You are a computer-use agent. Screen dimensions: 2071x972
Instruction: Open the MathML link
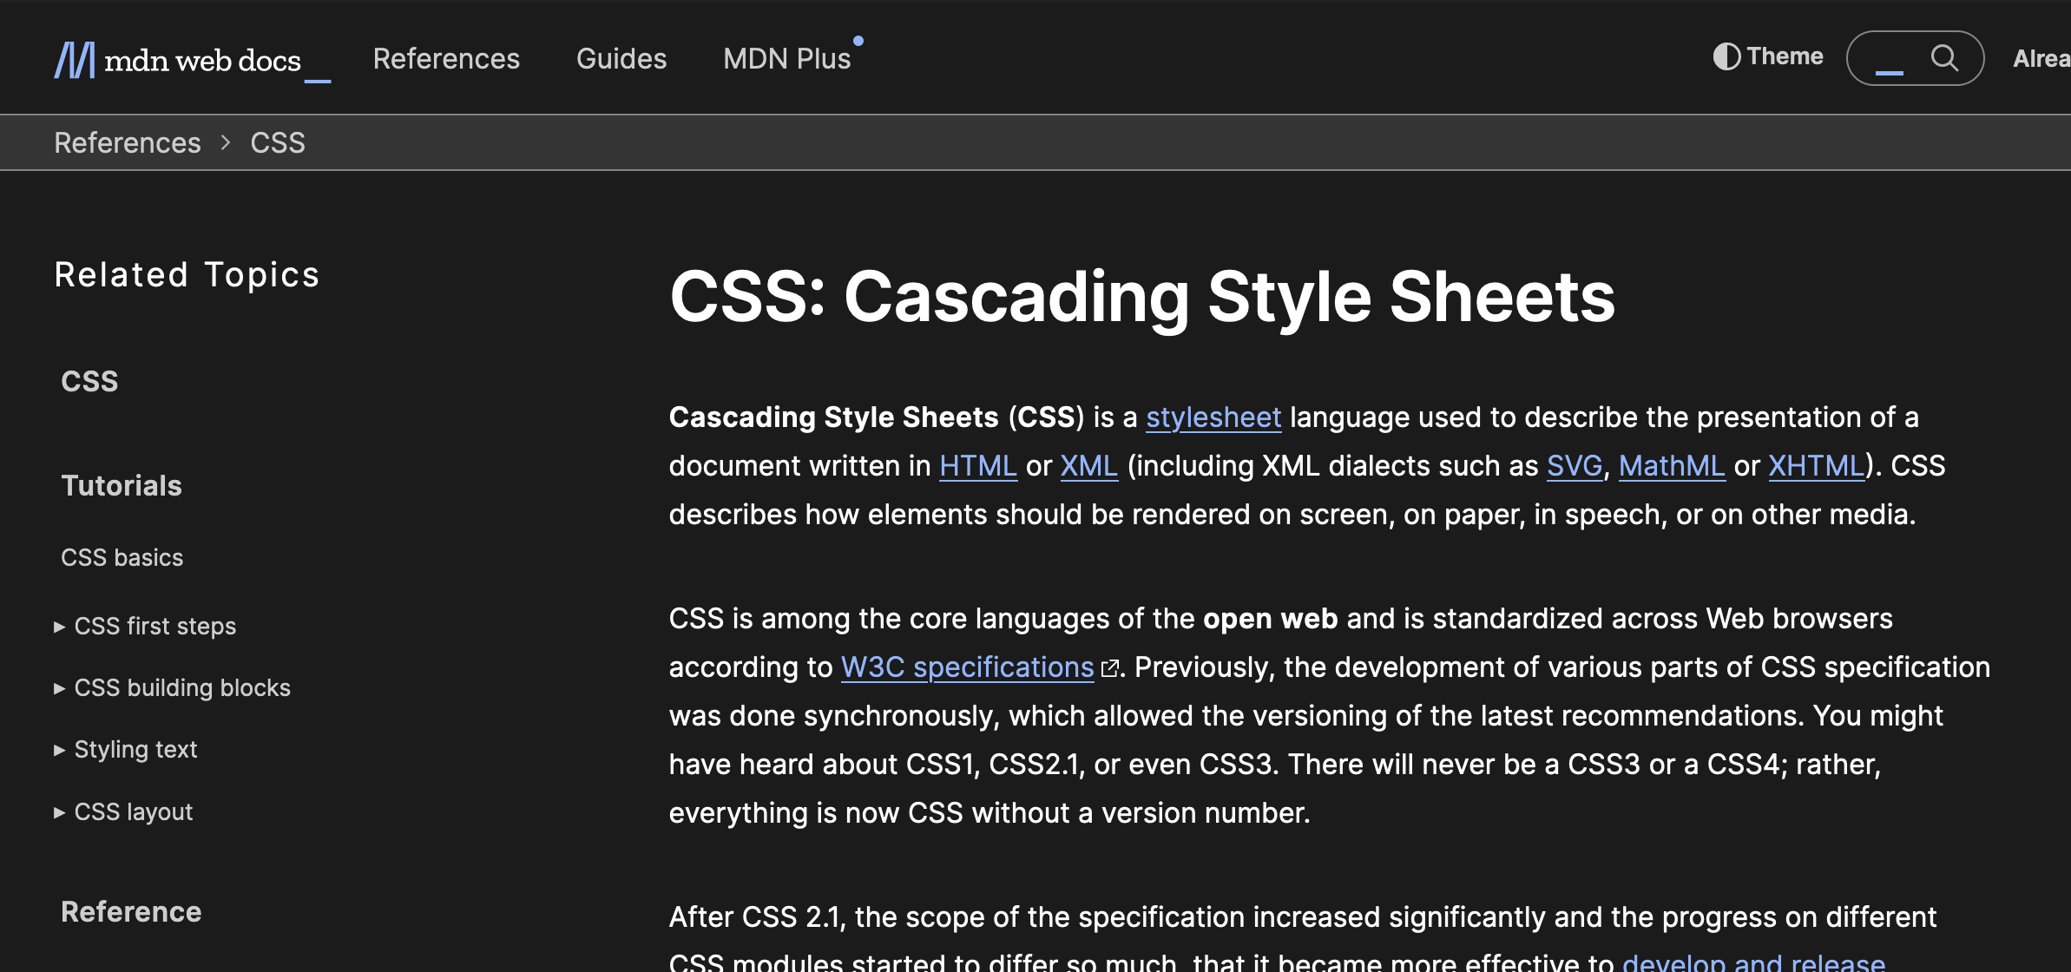1671,466
